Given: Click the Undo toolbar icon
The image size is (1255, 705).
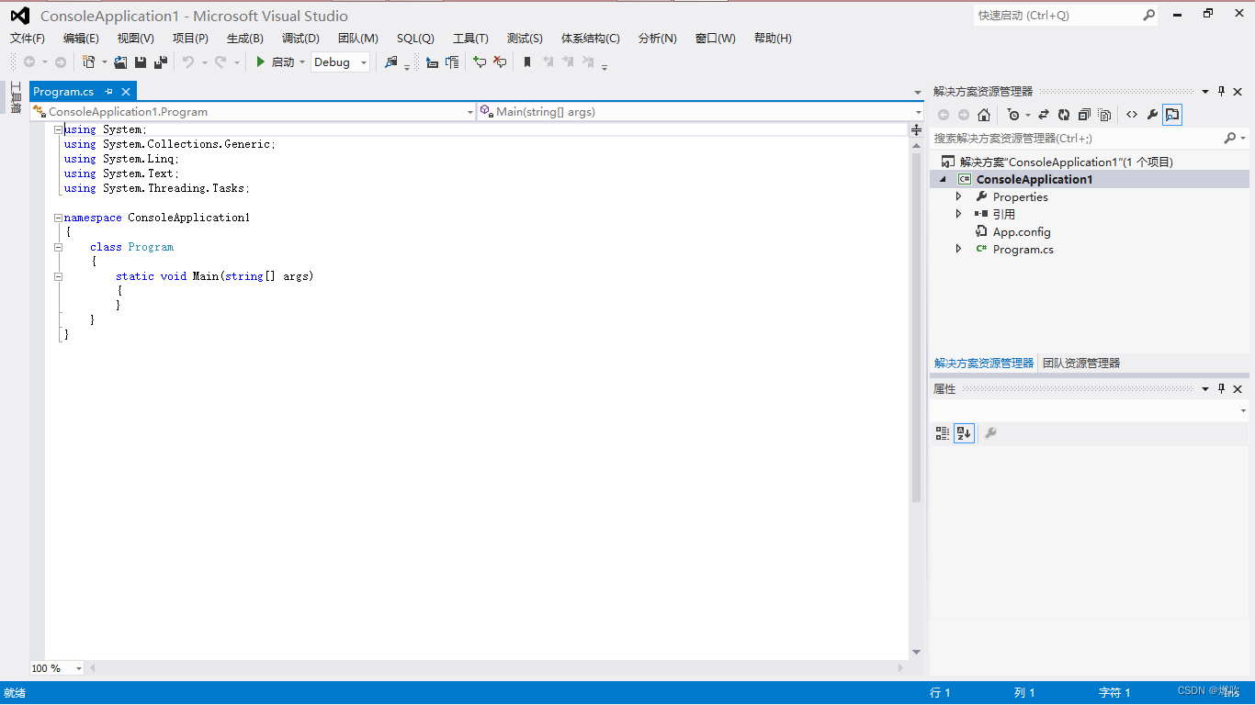Looking at the screenshot, I should click(187, 62).
